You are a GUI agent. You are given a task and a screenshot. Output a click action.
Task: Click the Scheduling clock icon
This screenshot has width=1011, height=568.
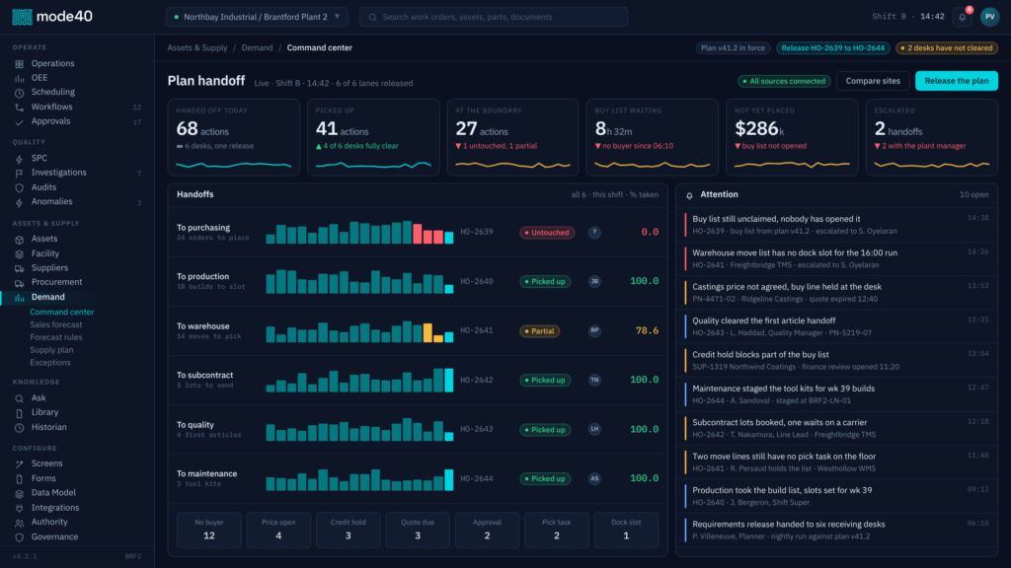[x=20, y=92]
